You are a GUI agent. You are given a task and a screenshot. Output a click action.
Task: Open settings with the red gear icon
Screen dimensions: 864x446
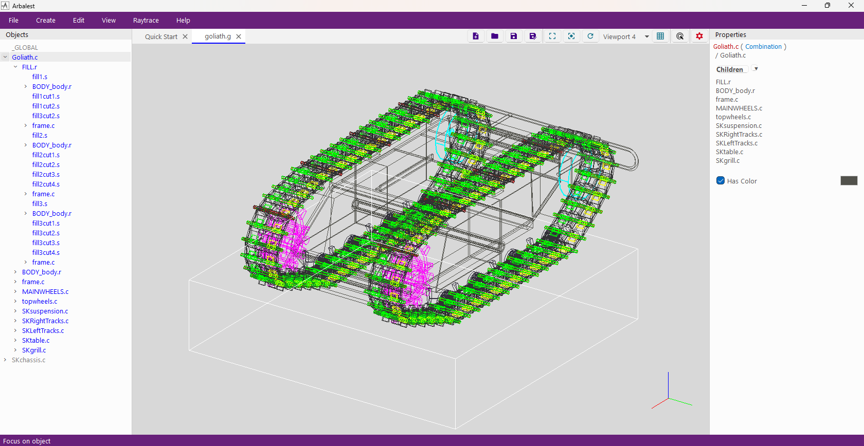(699, 36)
